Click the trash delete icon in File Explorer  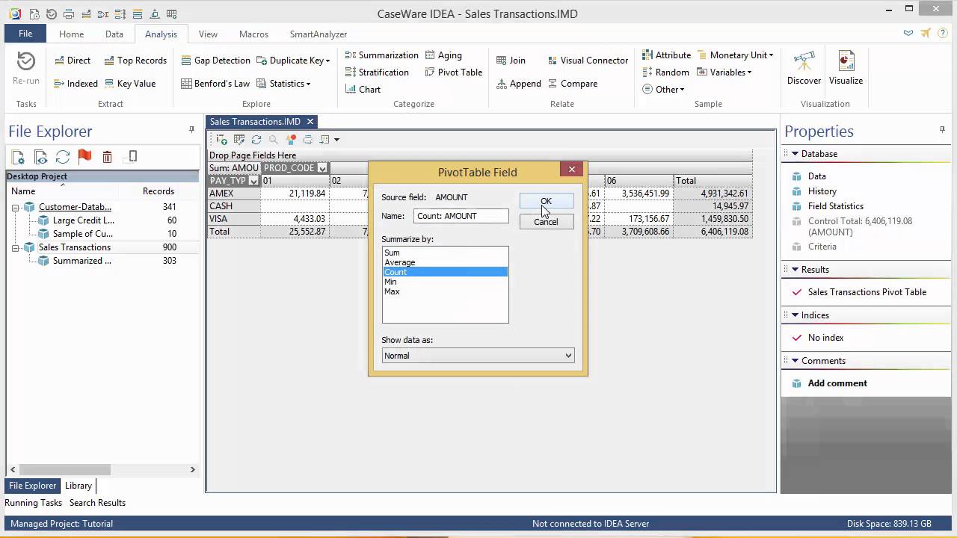tap(107, 157)
